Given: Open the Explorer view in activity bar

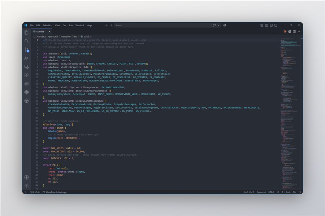Looking at the screenshot, I should (x=26, y=32).
